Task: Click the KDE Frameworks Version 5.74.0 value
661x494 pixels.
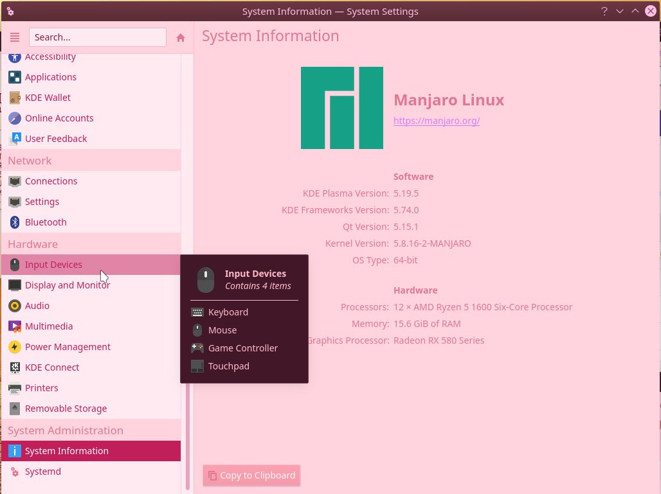Action: [x=406, y=210]
